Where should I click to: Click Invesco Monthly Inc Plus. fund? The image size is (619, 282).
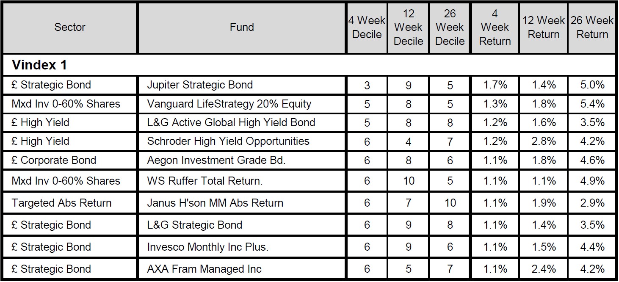pos(207,247)
